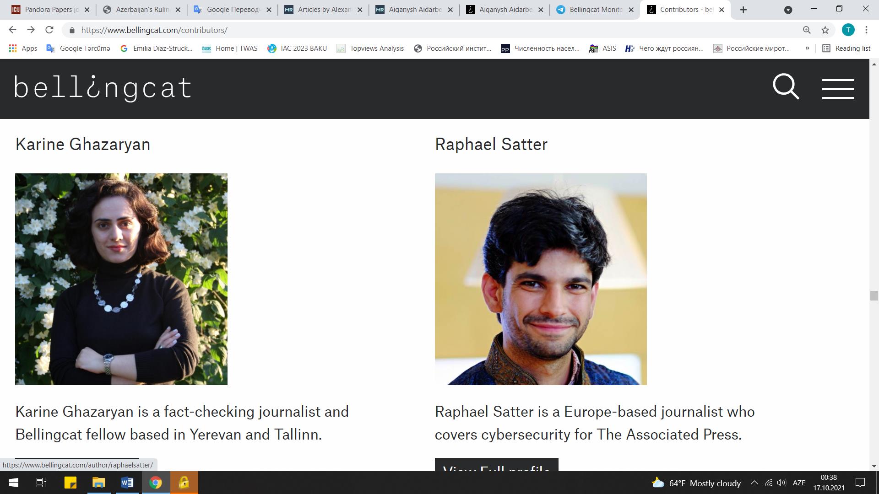Open Chrome's three-dot menu
Viewport: 879px width, 494px height.
[866, 30]
